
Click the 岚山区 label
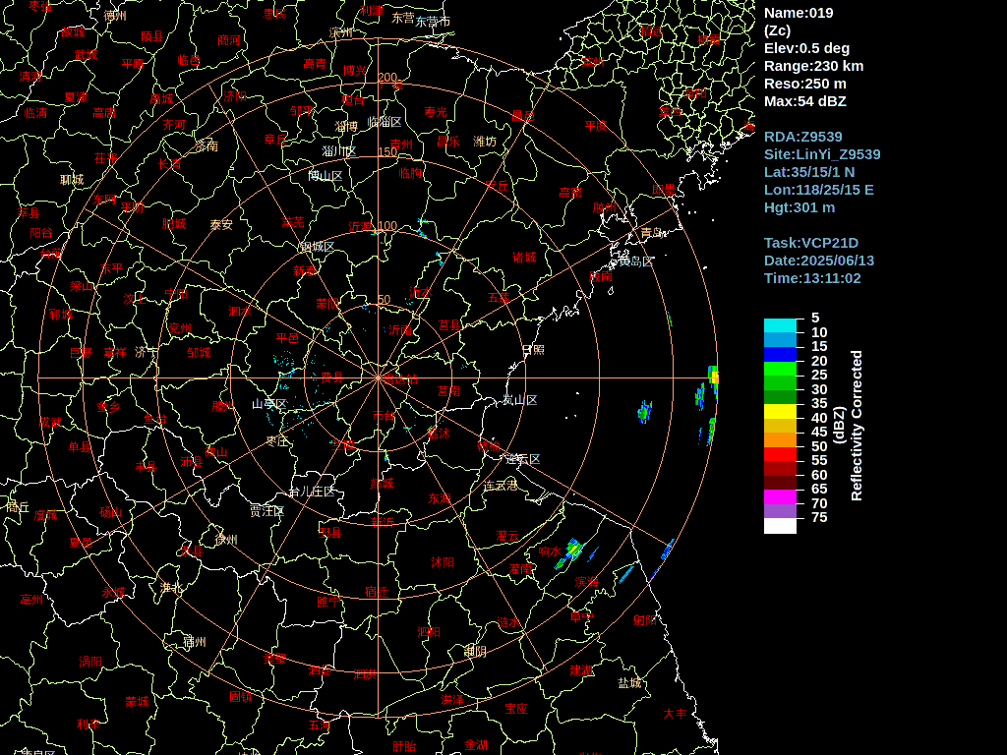click(519, 400)
